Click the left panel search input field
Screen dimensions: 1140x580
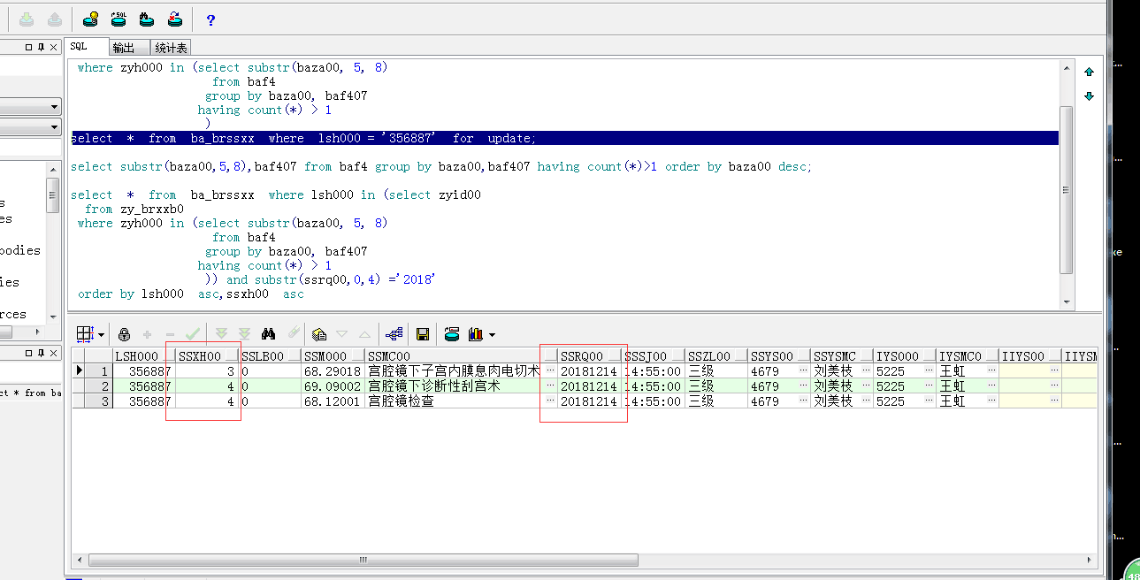click(30, 149)
